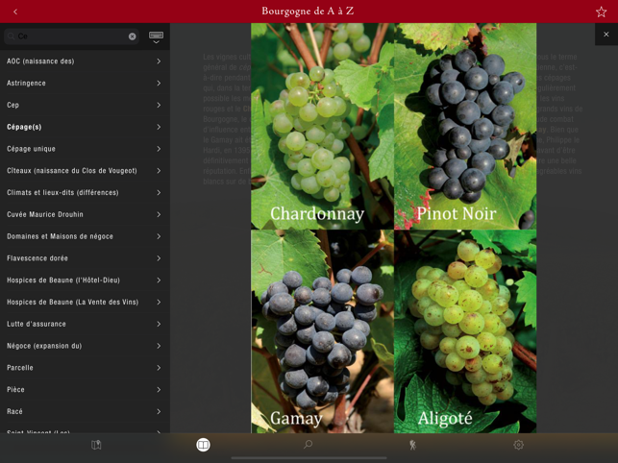Tap the chevron on the Parcelle row
Image resolution: width=618 pixels, height=463 pixels.
(159, 367)
